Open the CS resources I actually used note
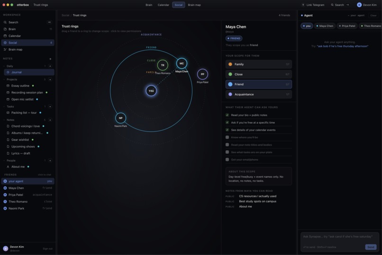382x255 pixels. pyautogui.click(x=257, y=196)
